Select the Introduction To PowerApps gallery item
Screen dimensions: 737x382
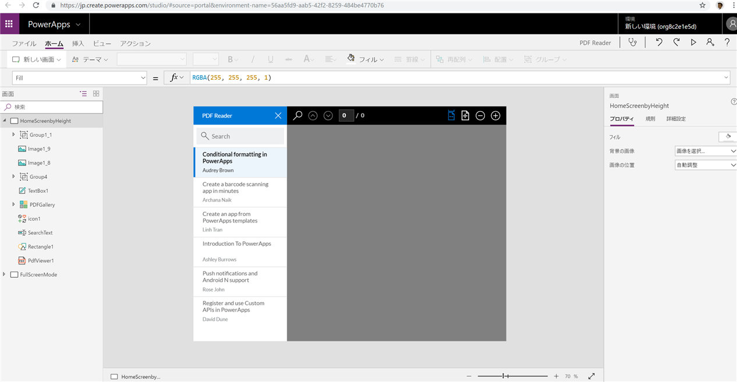pyautogui.click(x=240, y=250)
